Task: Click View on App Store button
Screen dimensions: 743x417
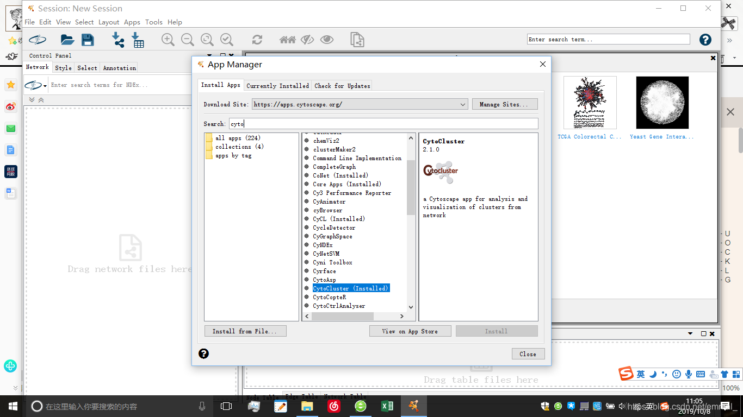Action: coord(411,331)
